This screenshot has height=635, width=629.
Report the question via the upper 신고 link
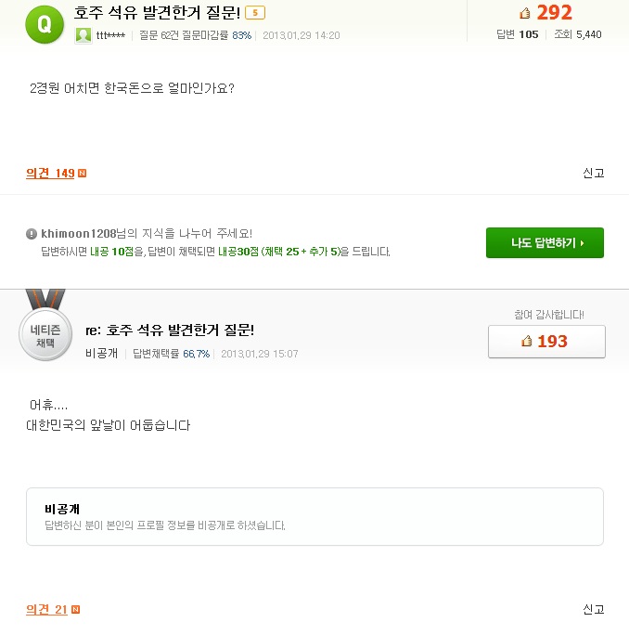point(593,173)
